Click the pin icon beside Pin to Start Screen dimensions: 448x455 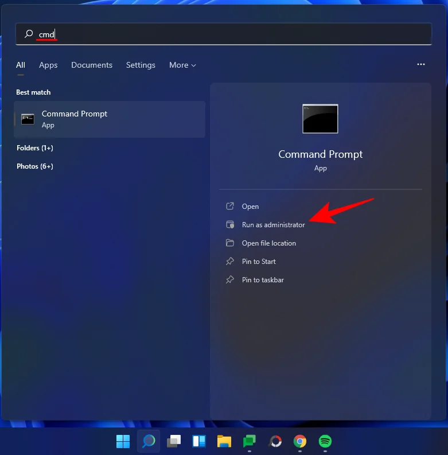[230, 261]
